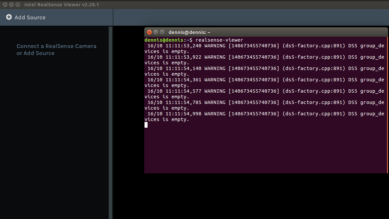Click the 11:11:54,998 warning line
389x219 pixels.
click(x=264, y=116)
